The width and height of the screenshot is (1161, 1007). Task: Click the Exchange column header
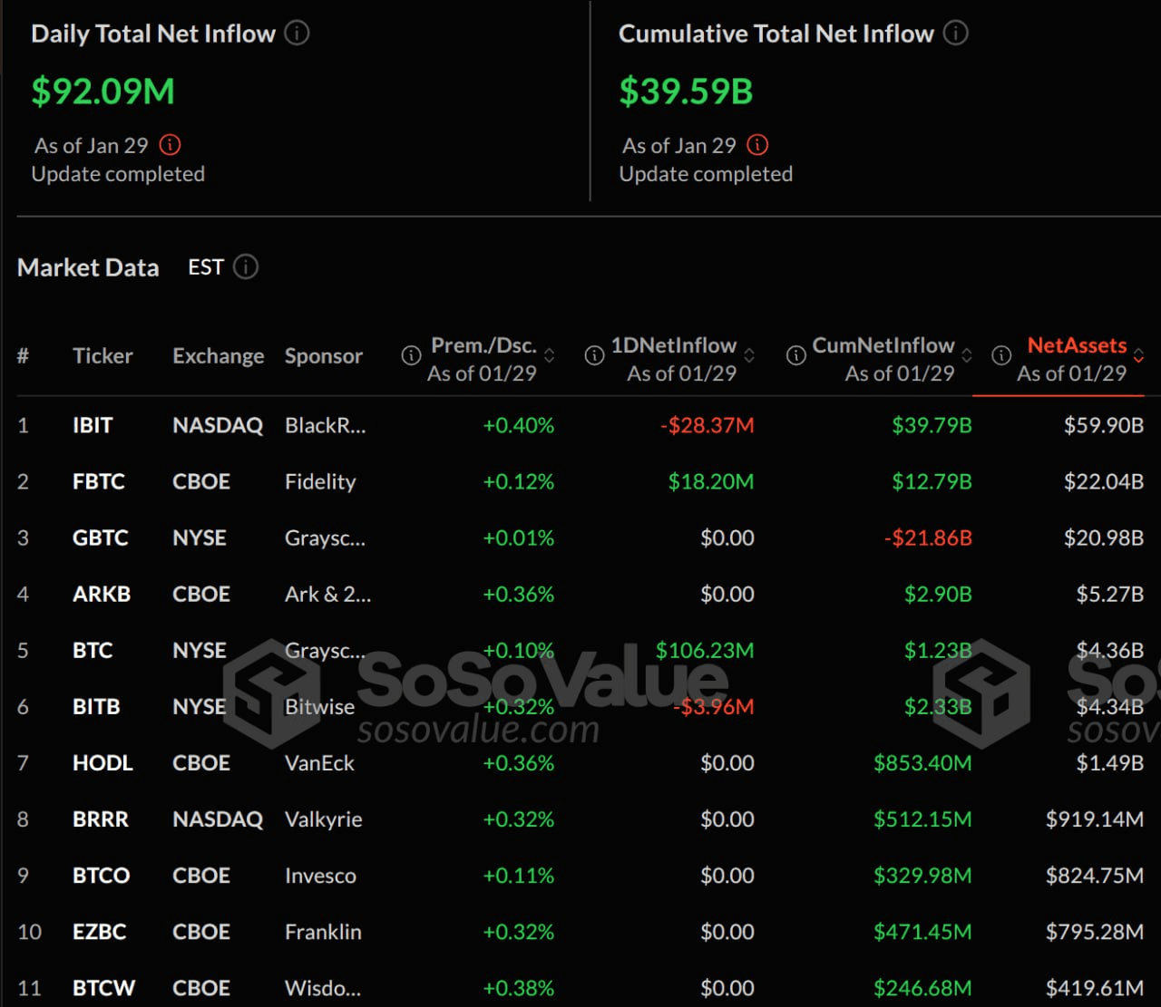218,355
